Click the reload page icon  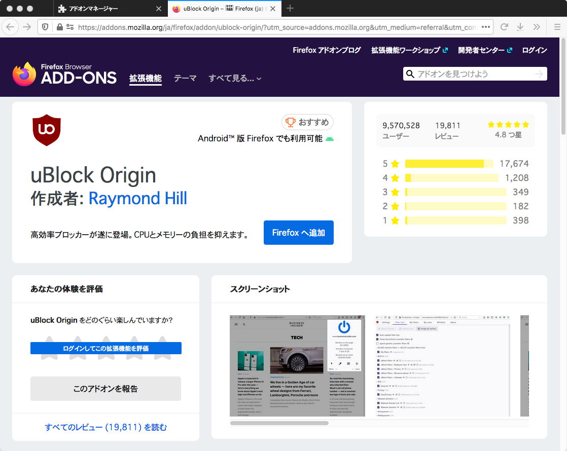tap(504, 27)
